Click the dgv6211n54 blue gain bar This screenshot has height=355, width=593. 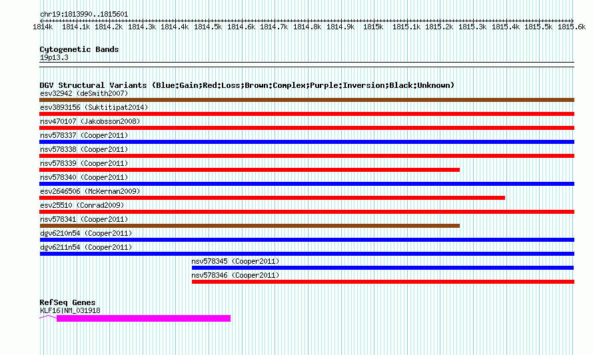(306, 254)
